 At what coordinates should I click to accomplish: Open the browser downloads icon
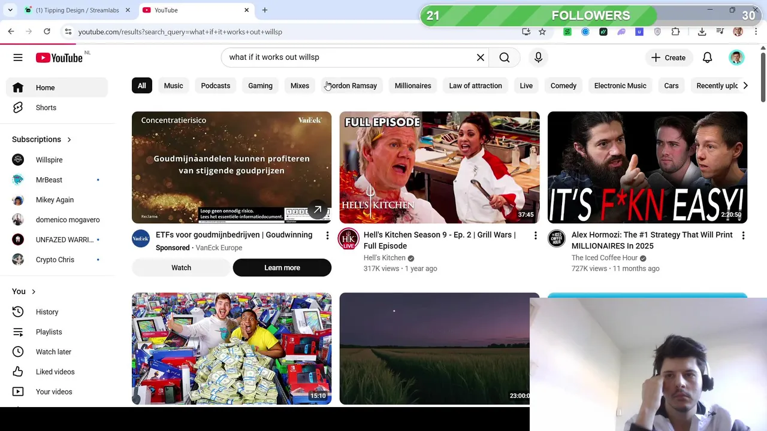(x=702, y=32)
